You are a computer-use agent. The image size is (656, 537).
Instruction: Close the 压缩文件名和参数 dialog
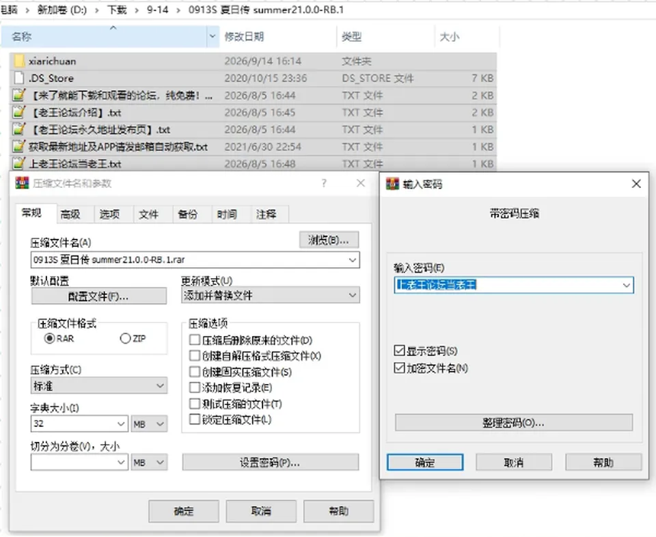[x=361, y=183]
